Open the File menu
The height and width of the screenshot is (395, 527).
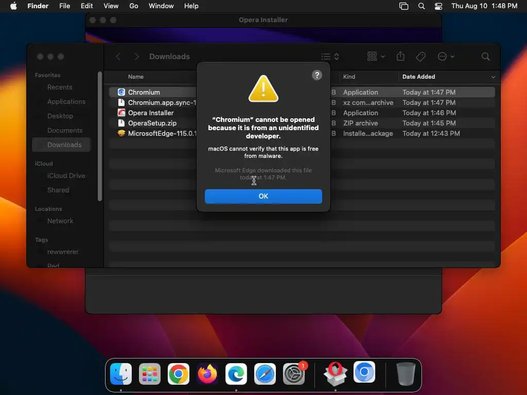[64, 6]
